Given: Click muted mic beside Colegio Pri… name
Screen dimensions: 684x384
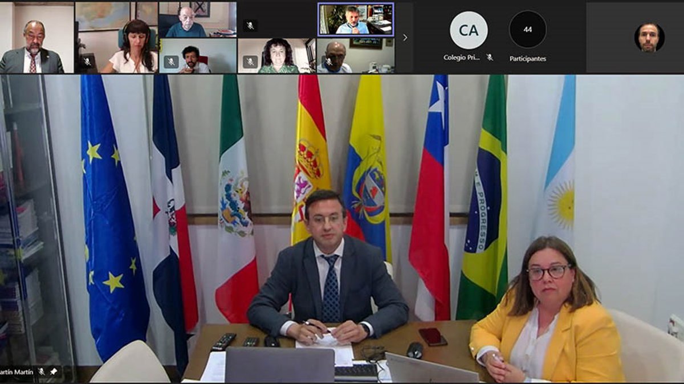Looking at the screenshot, I should coord(489,58).
